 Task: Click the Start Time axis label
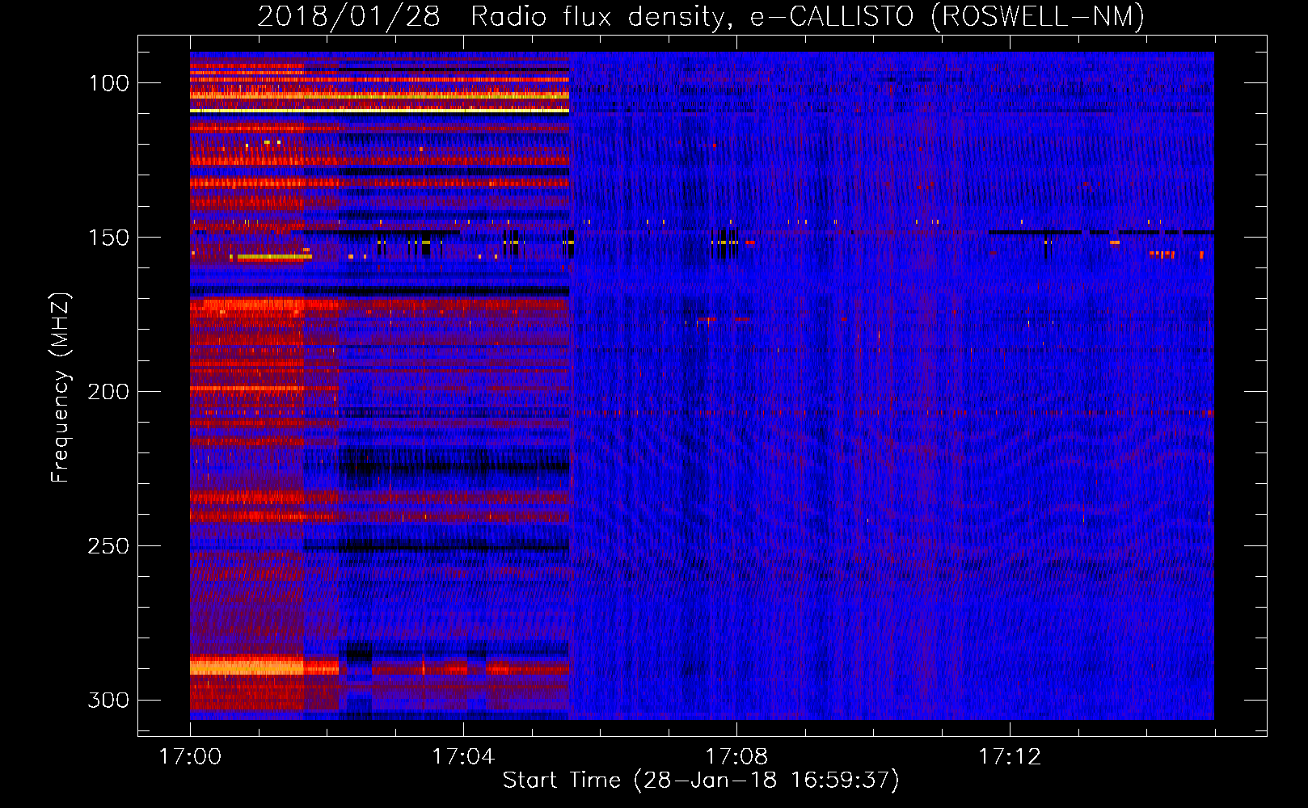701,781
